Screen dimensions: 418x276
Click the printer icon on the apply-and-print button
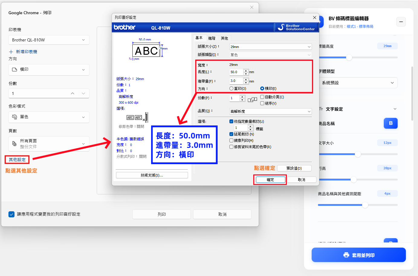[346, 255]
